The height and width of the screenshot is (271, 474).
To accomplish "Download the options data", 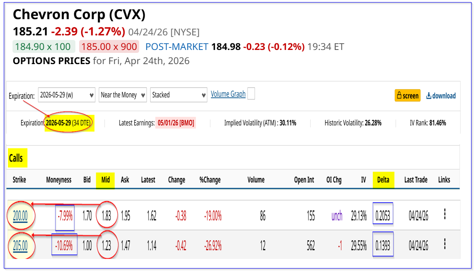I will coord(441,96).
